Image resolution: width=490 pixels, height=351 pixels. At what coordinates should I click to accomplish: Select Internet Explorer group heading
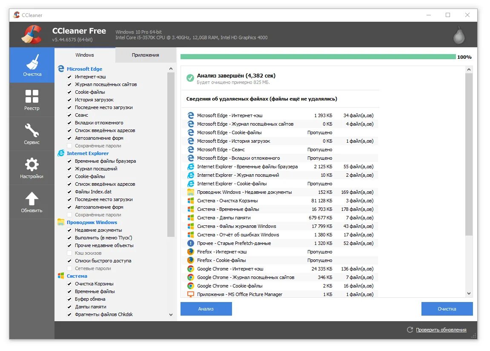(x=88, y=153)
